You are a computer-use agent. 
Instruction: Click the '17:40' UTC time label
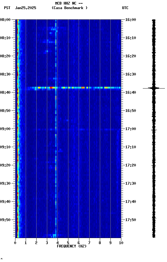pyautogui.click(x=131, y=202)
